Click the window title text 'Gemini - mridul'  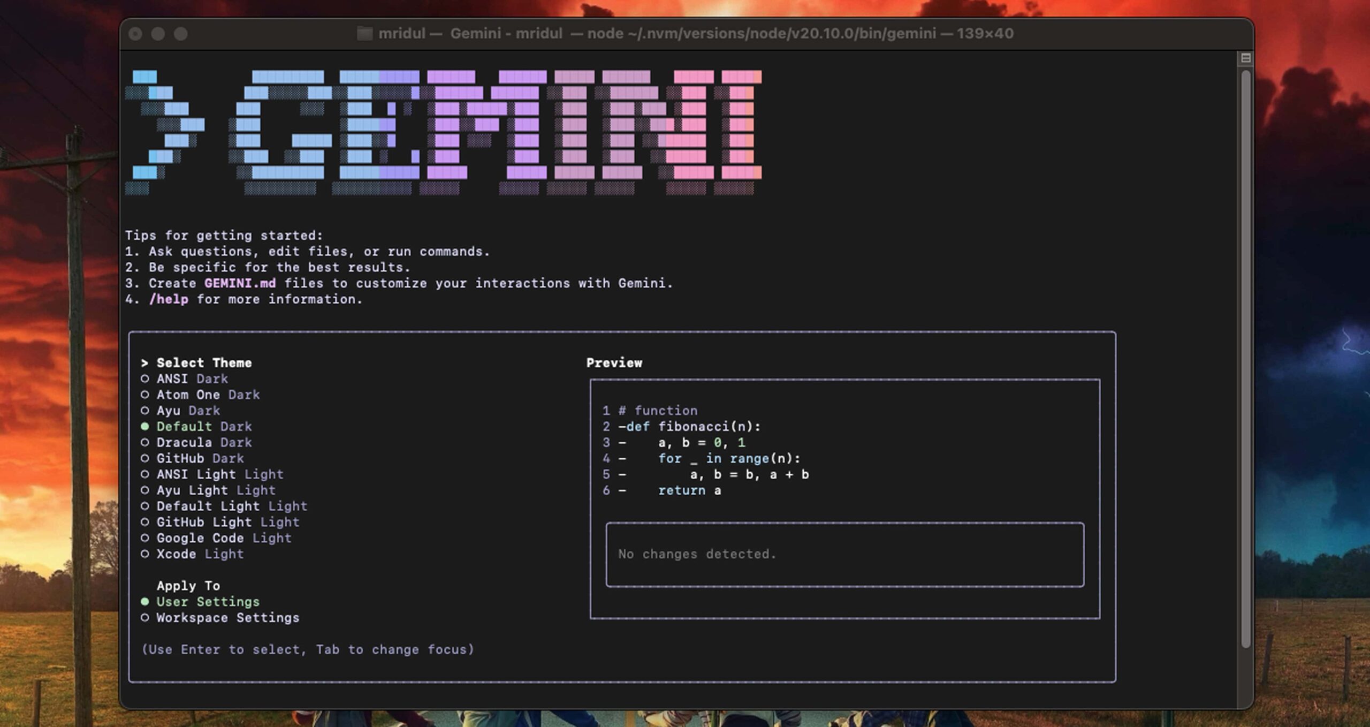(x=506, y=34)
